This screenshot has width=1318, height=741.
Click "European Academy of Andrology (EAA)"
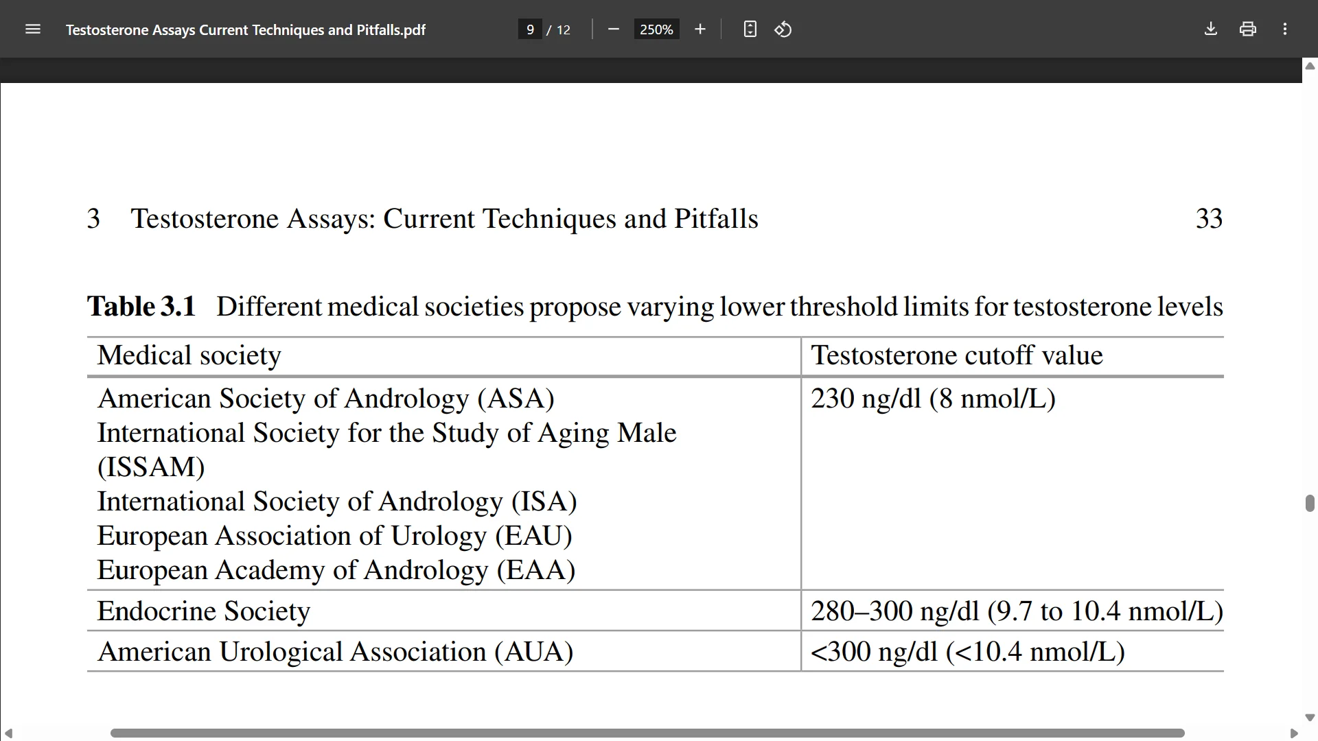tap(336, 570)
